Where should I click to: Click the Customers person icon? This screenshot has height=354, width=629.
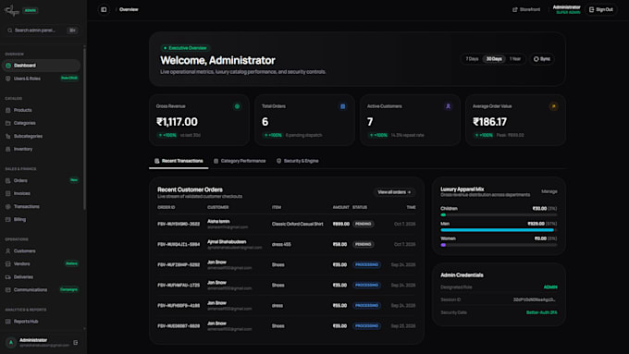point(8,251)
